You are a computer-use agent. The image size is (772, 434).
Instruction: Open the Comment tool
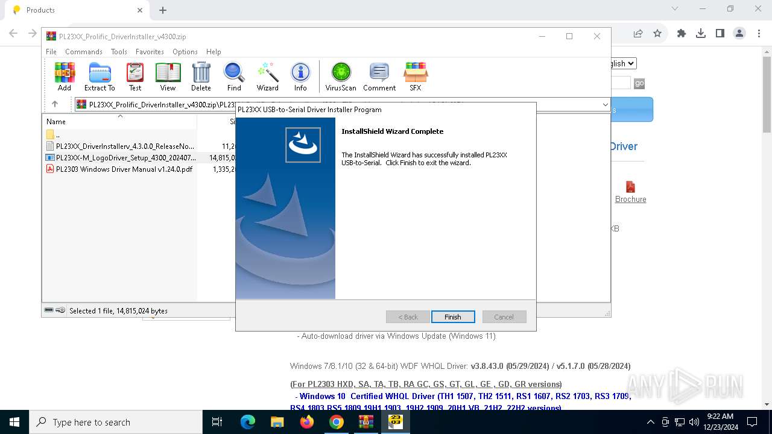coord(379,77)
